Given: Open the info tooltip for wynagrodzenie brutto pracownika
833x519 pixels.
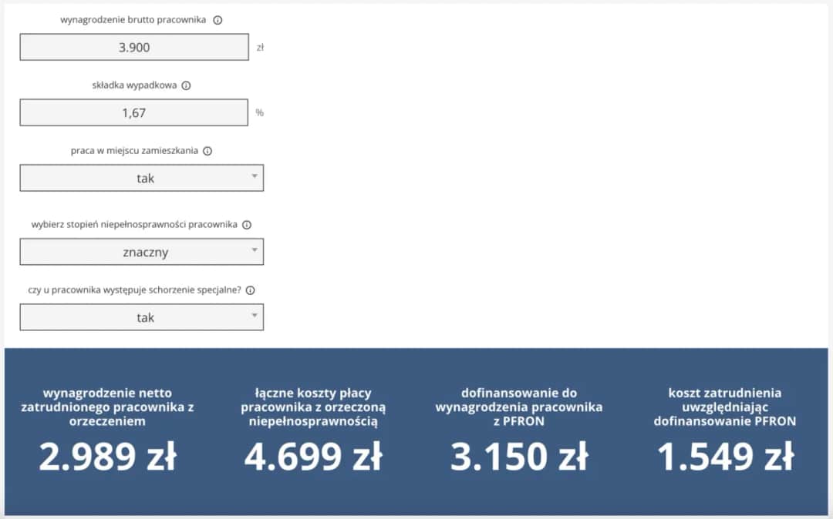Looking at the screenshot, I should [x=218, y=20].
